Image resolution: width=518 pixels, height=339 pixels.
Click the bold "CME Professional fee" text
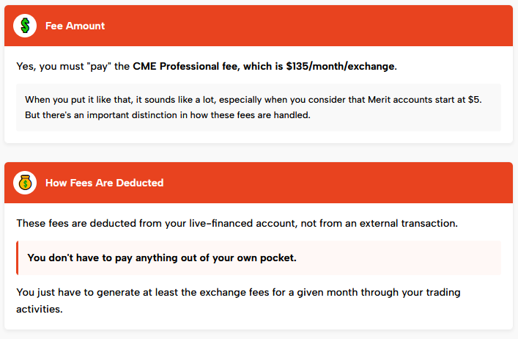pyautogui.click(x=187, y=66)
